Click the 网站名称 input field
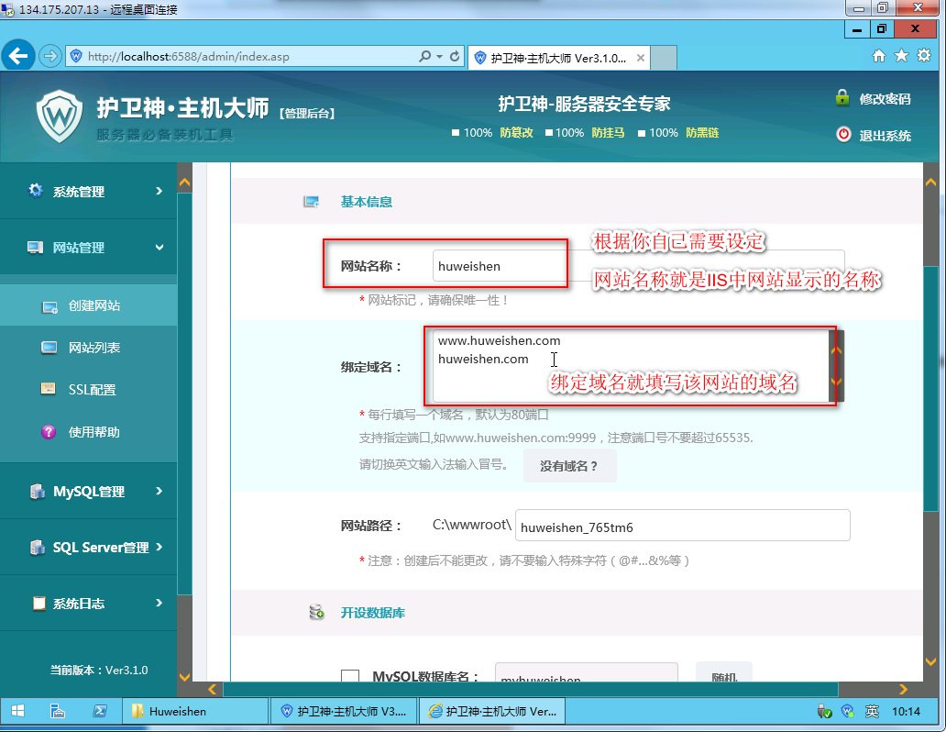 point(638,266)
